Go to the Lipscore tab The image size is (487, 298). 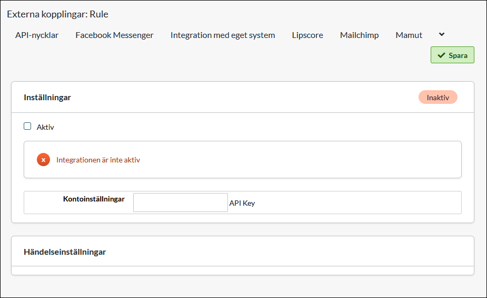tap(307, 35)
